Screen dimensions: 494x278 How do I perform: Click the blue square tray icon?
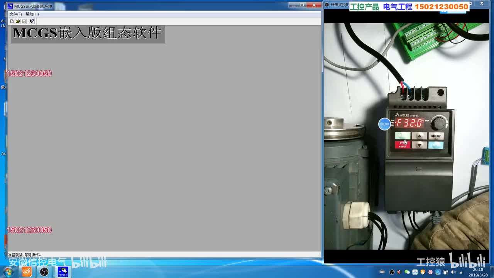(438, 272)
